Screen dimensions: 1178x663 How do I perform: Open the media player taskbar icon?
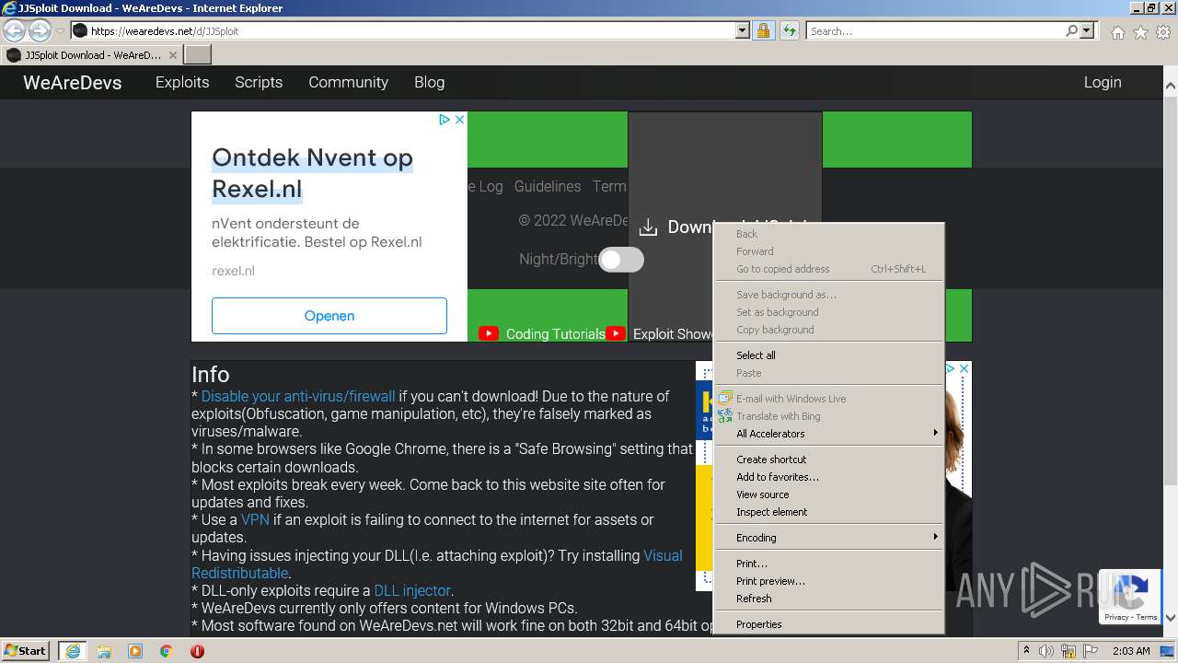tap(135, 651)
